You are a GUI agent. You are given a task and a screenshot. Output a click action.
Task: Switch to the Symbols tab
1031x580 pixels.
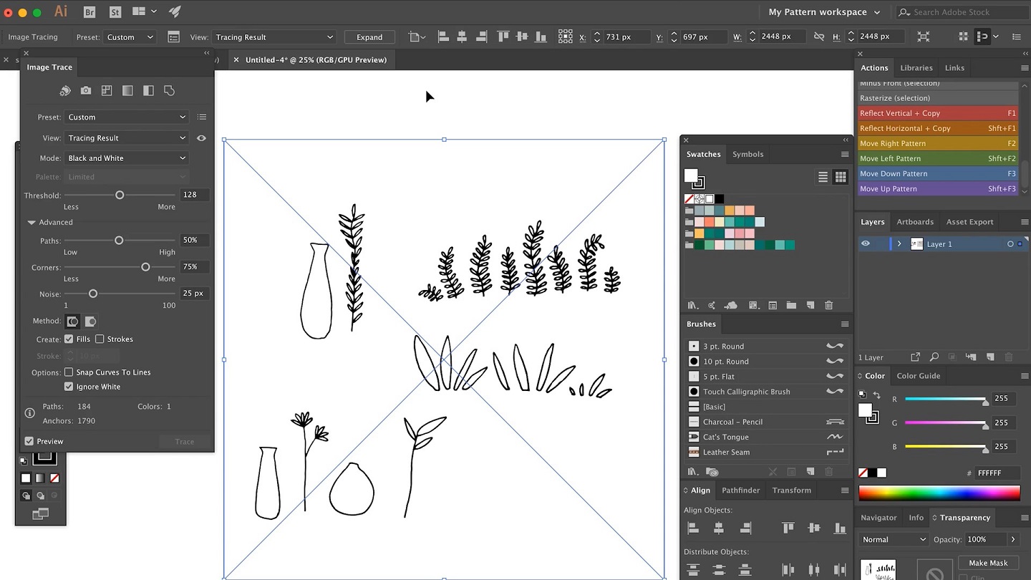[x=747, y=154]
